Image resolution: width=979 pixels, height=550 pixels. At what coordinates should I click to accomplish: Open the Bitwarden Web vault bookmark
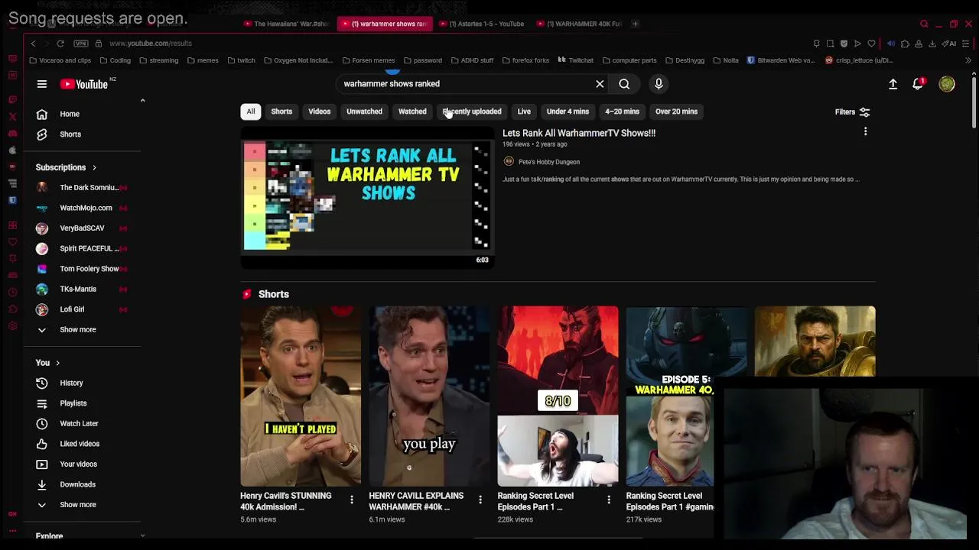point(781,60)
